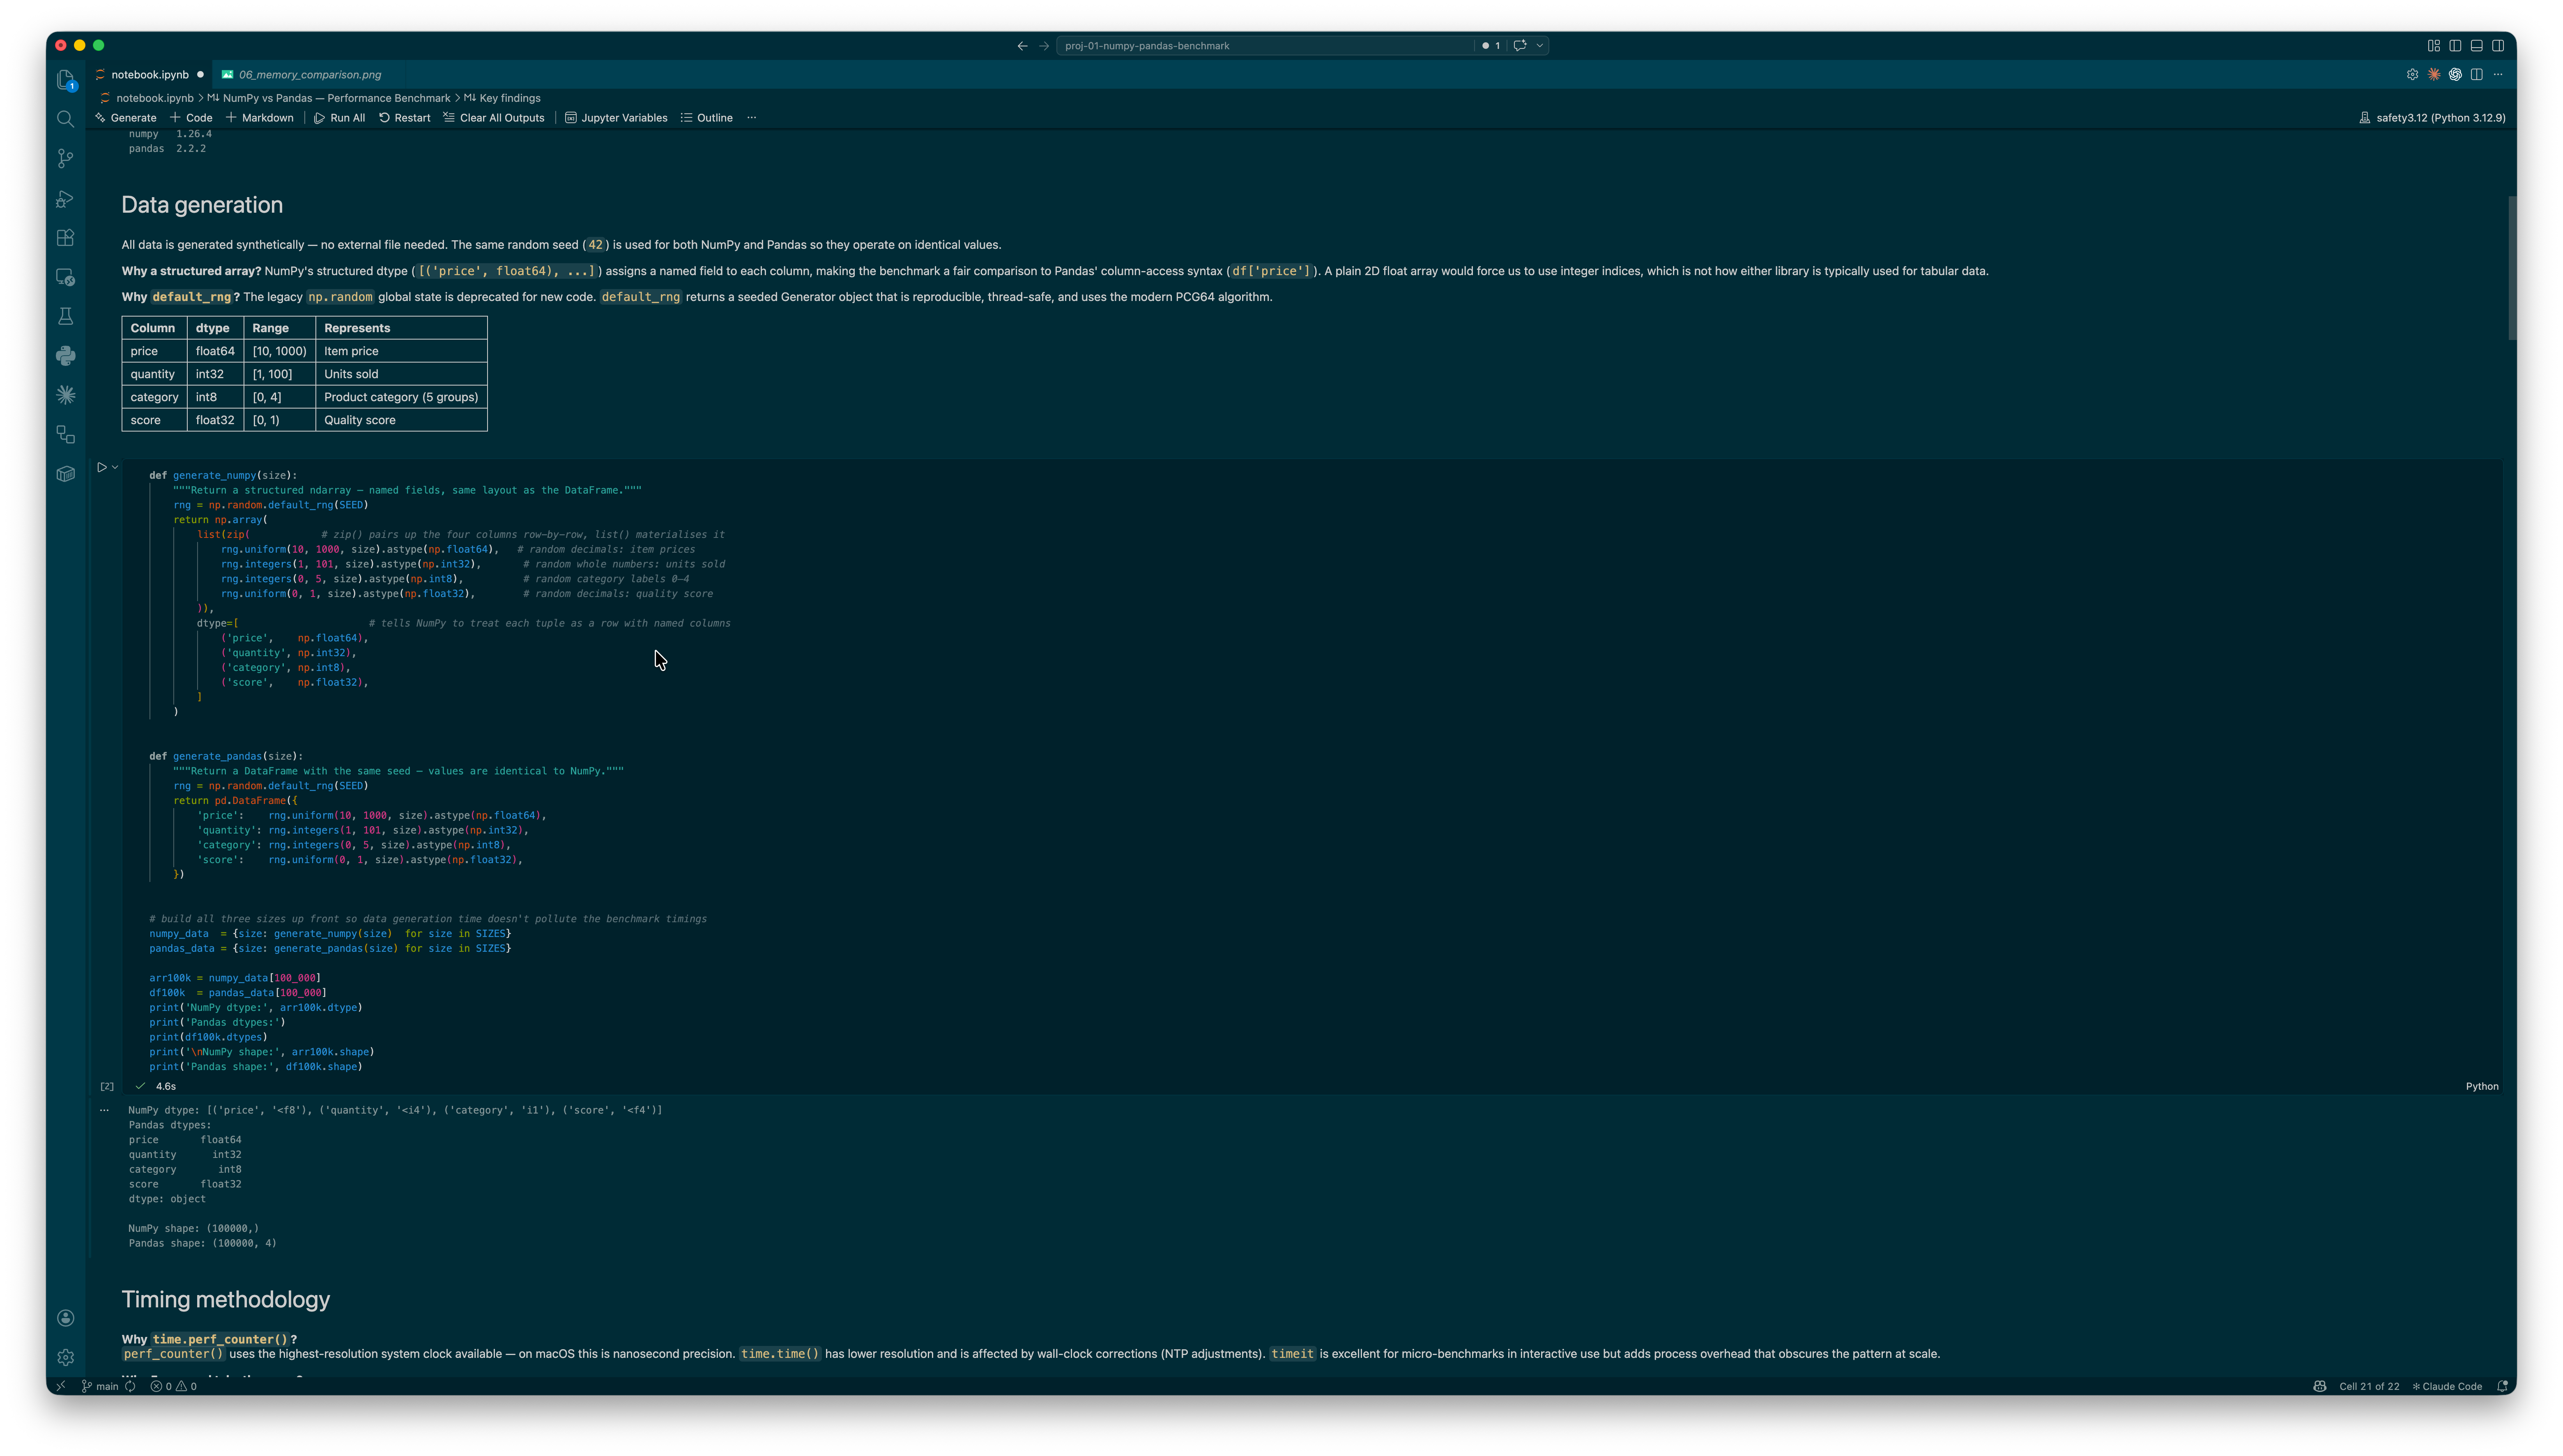This screenshot has width=2563, height=1456.
Task: Open Jupyter Variables panel
Action: [x=616, y=118]
